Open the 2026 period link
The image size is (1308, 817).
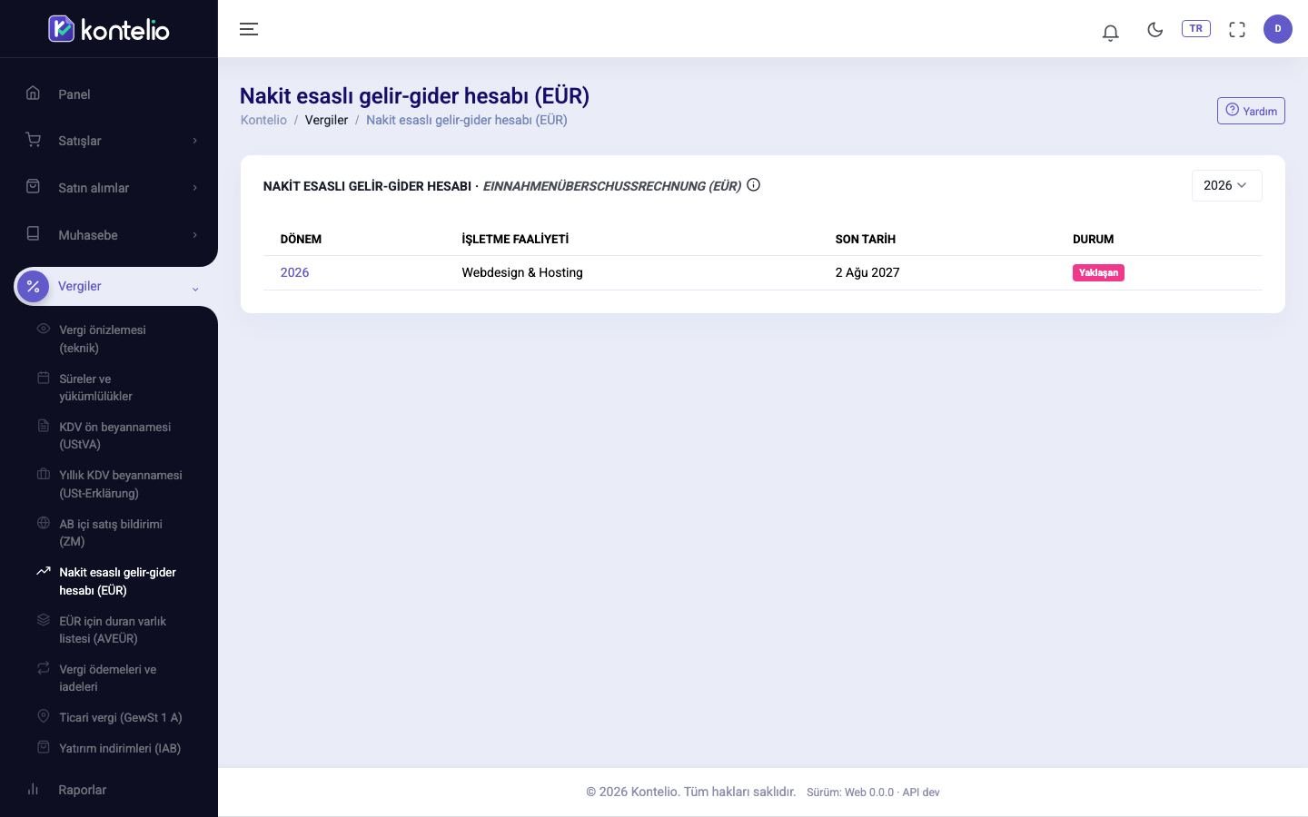pos(294,272)
